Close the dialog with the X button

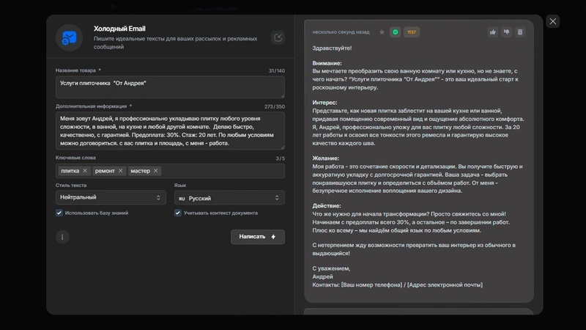[553, 21]
